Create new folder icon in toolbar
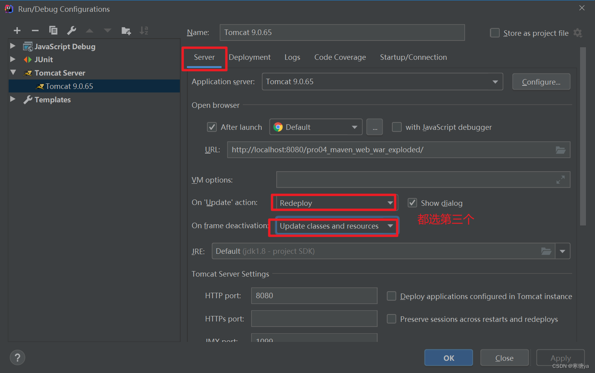The image size is (595, 373). [x=126, y=31]
